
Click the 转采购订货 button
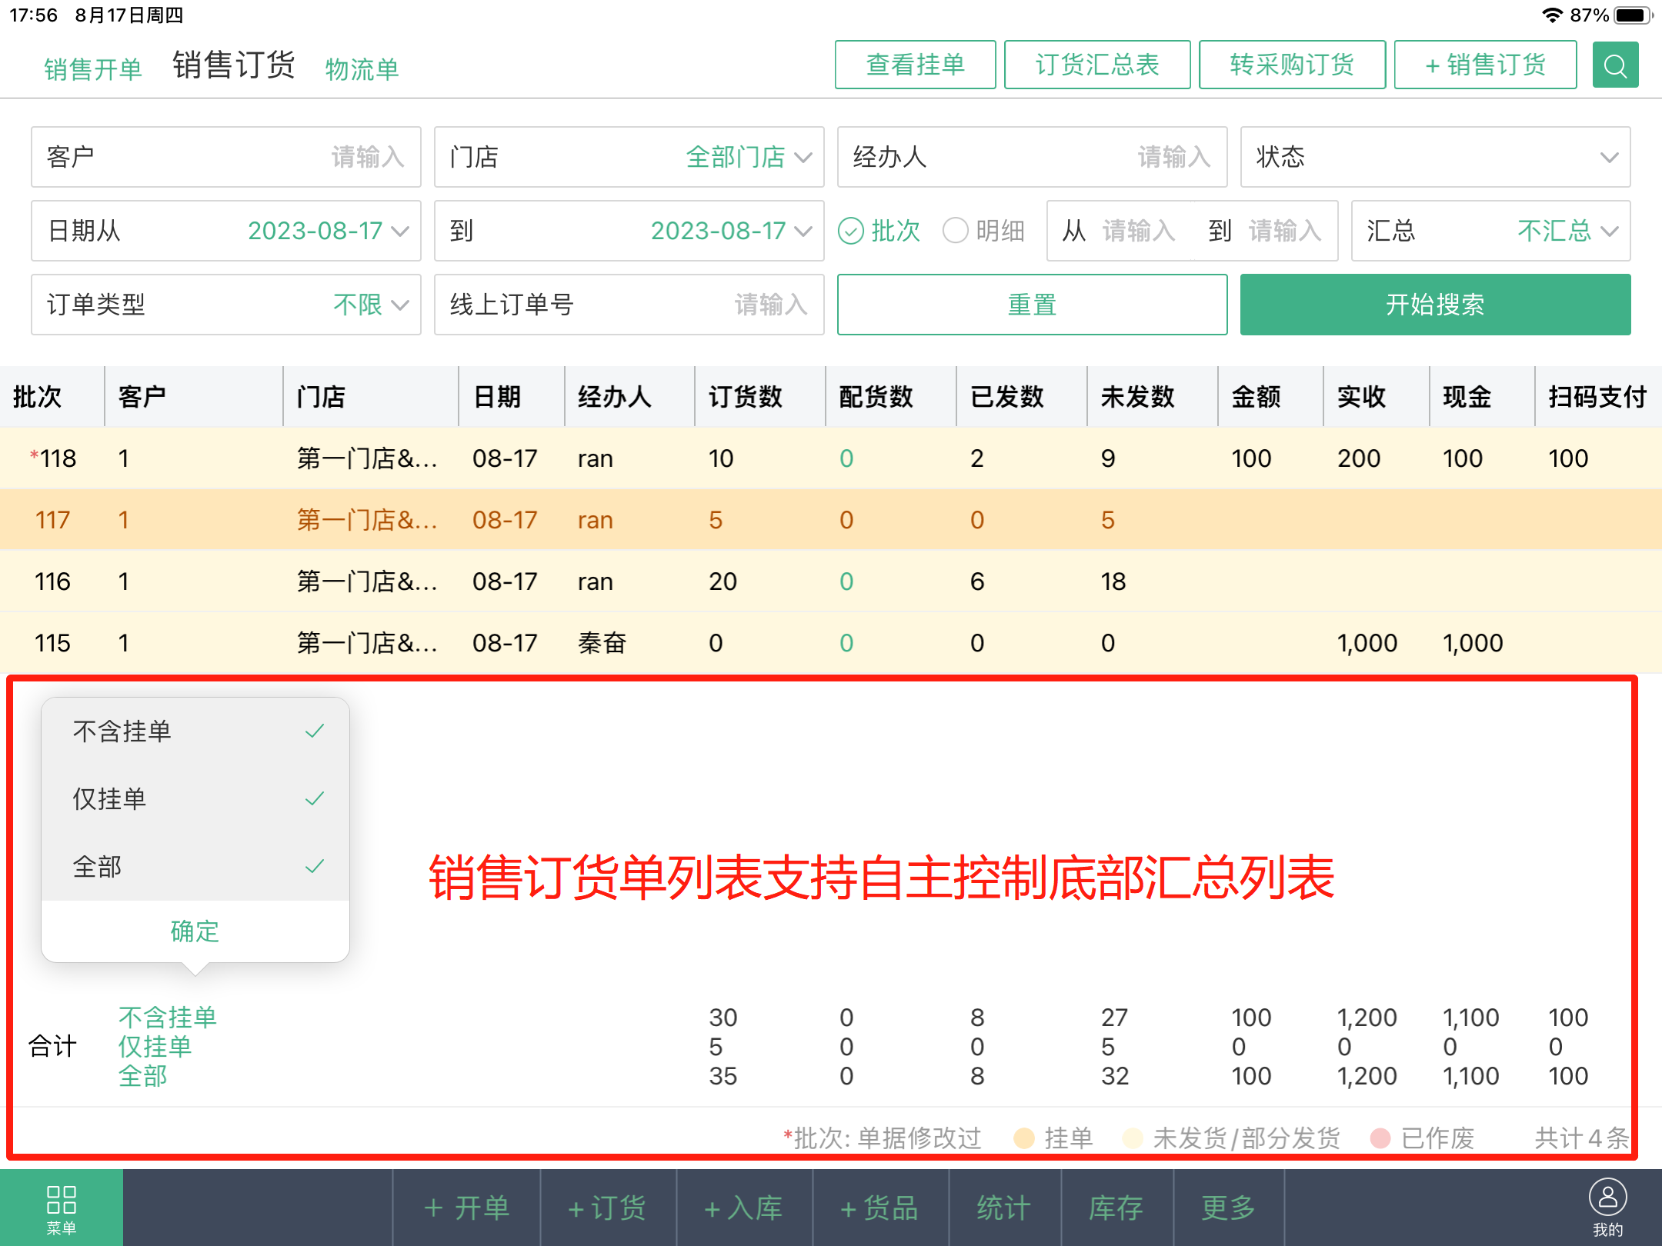tap(1293, 65)
